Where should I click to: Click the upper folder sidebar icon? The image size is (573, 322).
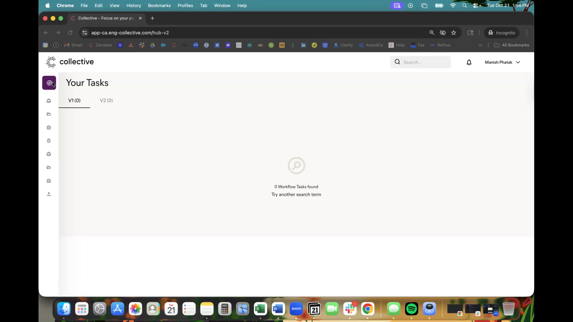[49, 114]
